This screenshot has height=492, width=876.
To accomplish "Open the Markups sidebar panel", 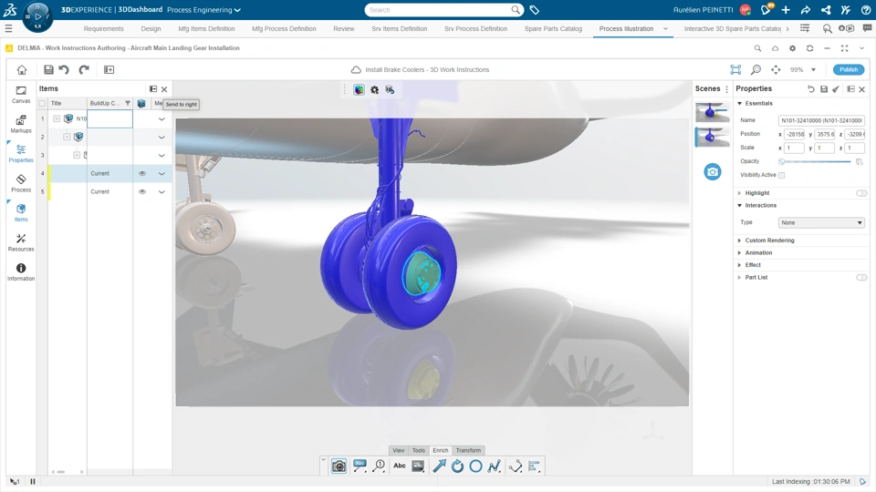I will point(21,124).
